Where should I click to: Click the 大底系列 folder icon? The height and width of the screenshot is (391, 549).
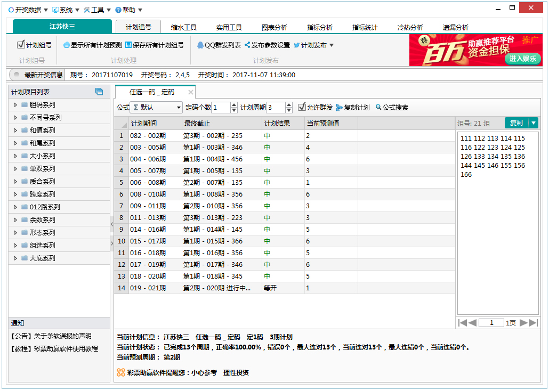coord(25,258)
